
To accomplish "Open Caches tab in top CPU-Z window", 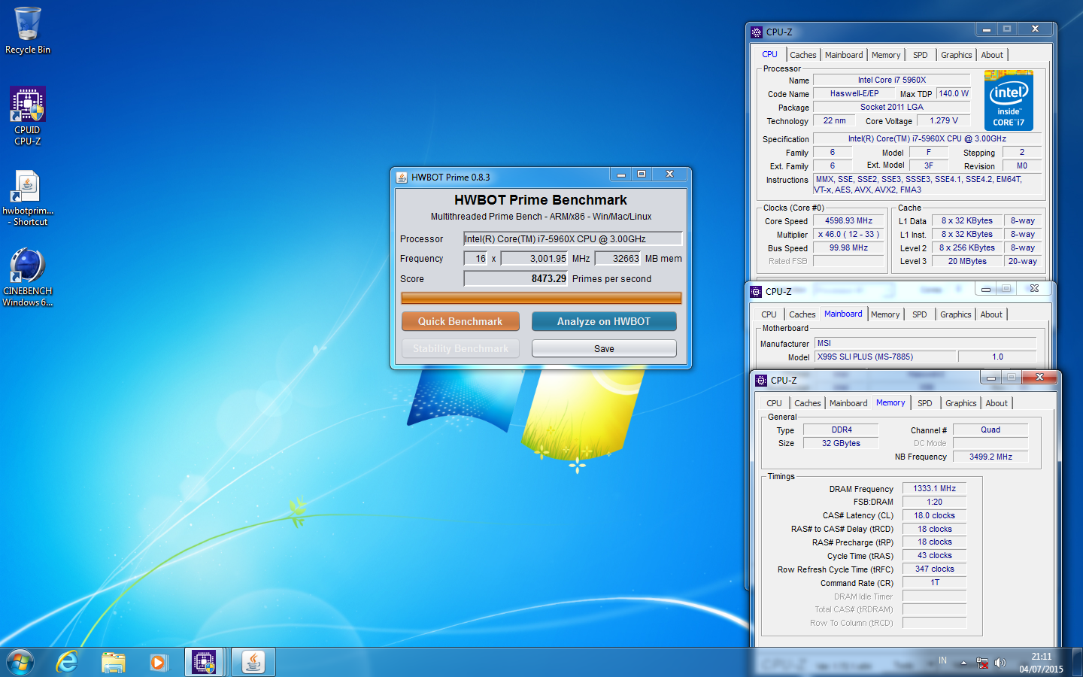I will coord(802,55).
